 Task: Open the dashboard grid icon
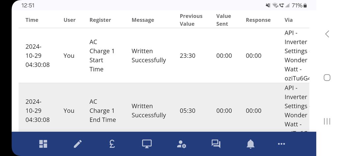pos(43,144)
